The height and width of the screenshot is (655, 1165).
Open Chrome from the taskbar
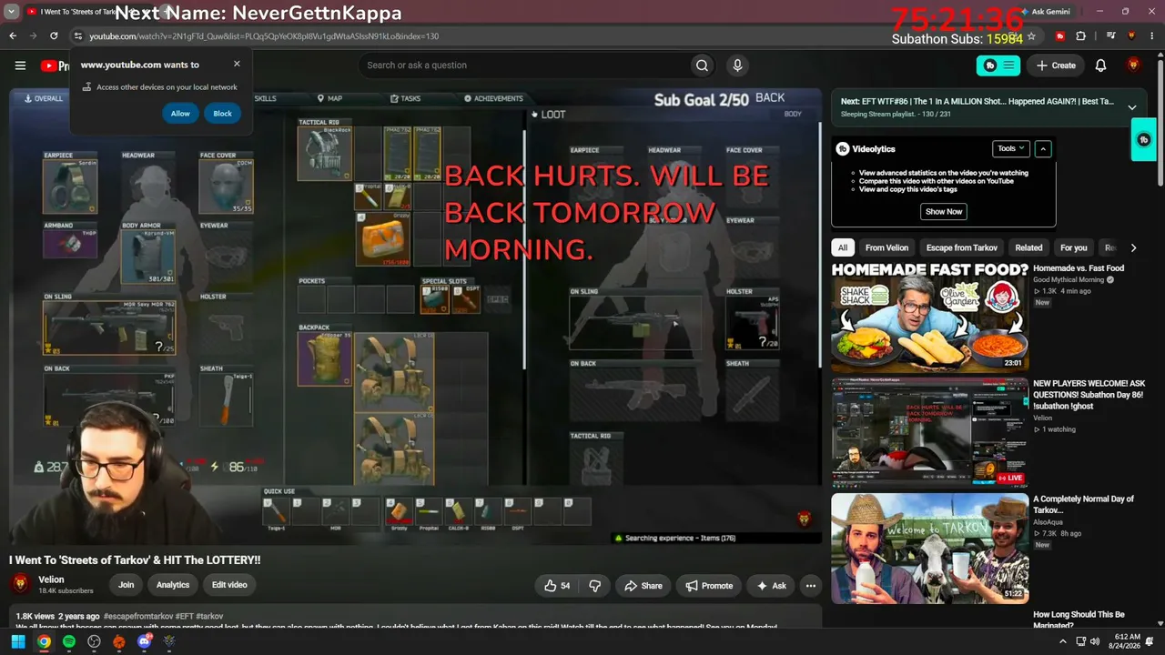[x=43, y=641]
